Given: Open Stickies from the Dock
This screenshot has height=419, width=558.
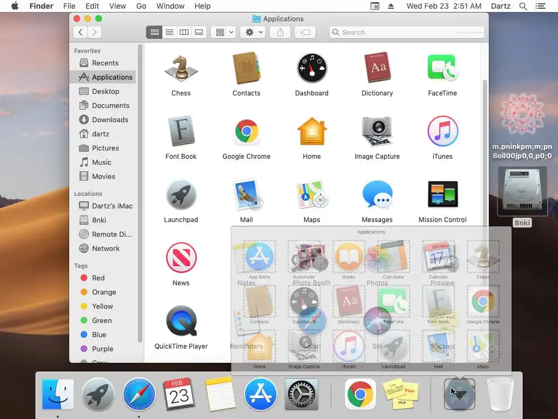Looking at the screenshot, I should (x=401, y=394).
